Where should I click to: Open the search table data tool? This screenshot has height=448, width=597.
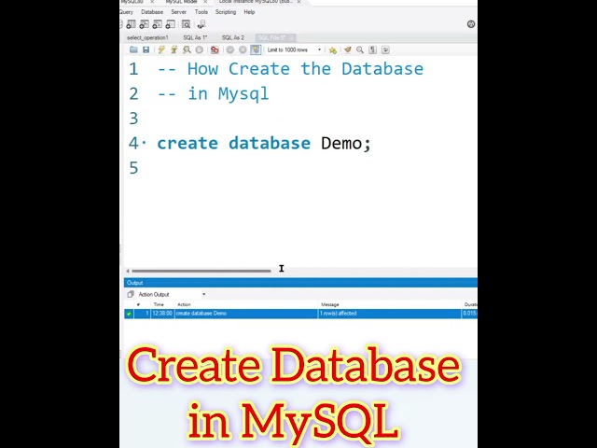pyautogui.click(x=186, y=25)
